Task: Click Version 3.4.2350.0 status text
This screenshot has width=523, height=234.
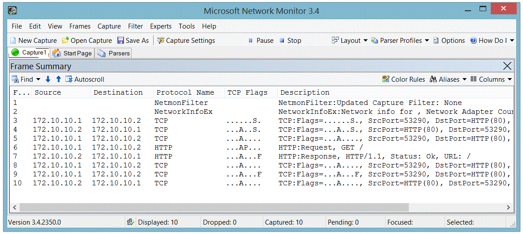Action: pos(34,222)
